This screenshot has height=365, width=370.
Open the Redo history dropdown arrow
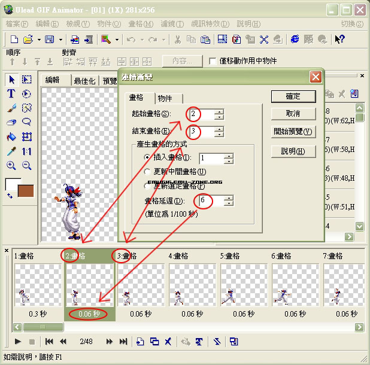click(x=163, y=39)
